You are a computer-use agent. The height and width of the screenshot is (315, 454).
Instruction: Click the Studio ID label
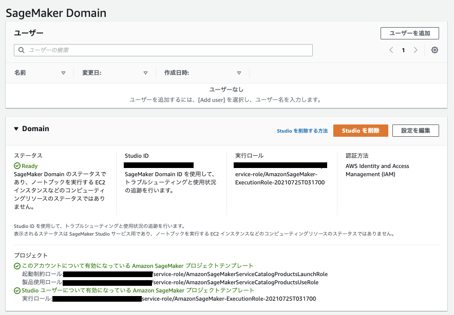[137, 156]
